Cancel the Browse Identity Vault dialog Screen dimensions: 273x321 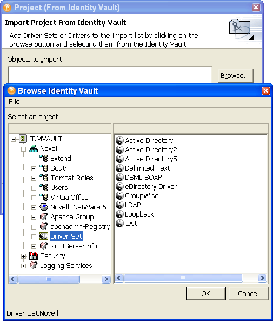tap(248, 293)
